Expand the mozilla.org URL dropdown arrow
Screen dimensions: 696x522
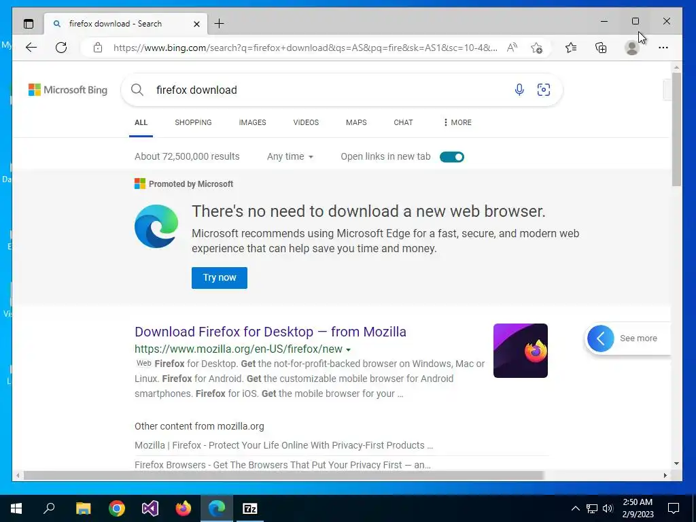coord(349,350)
